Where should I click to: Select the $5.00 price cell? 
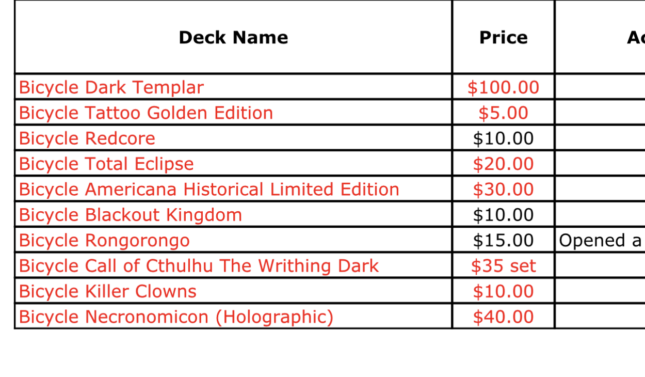click(503, 113)
